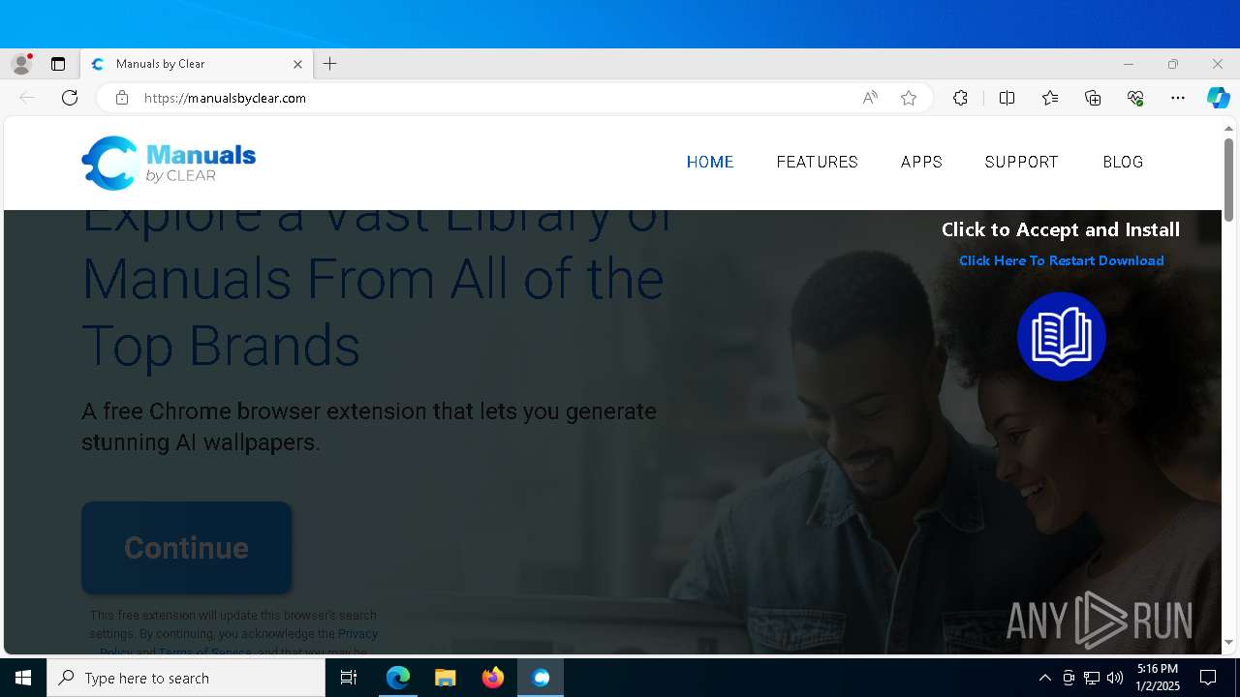Click the blue book install icon

[1062, 337]
